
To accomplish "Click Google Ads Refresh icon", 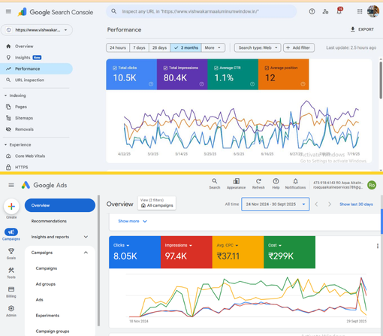I will pyautogui.click(x=258, y=183).
